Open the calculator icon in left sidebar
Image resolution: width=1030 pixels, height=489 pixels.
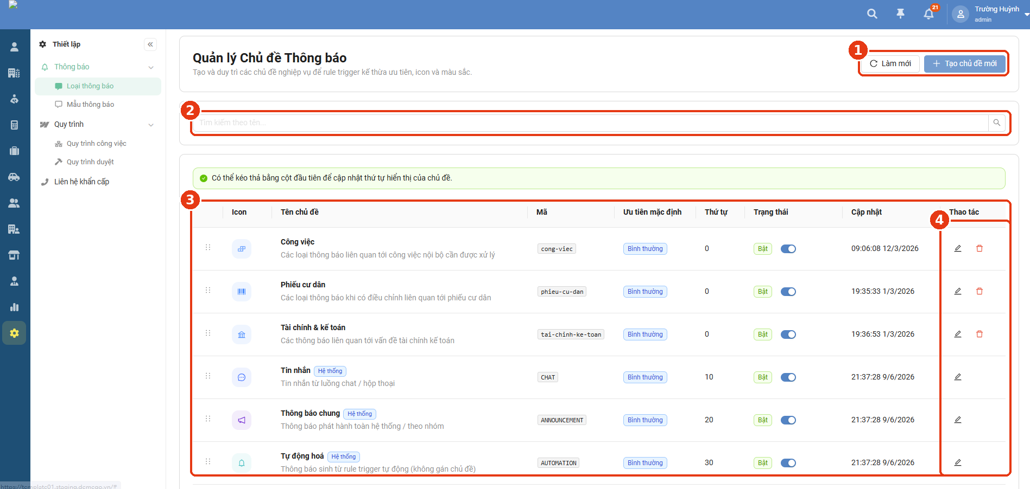[14, 125]
